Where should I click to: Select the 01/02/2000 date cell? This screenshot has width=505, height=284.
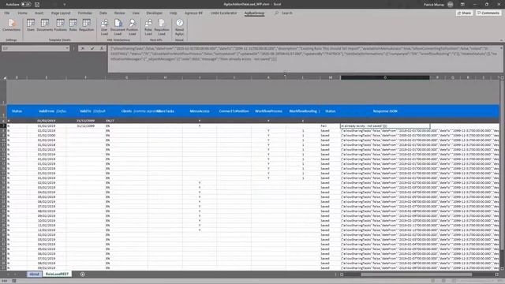point(47,135)
